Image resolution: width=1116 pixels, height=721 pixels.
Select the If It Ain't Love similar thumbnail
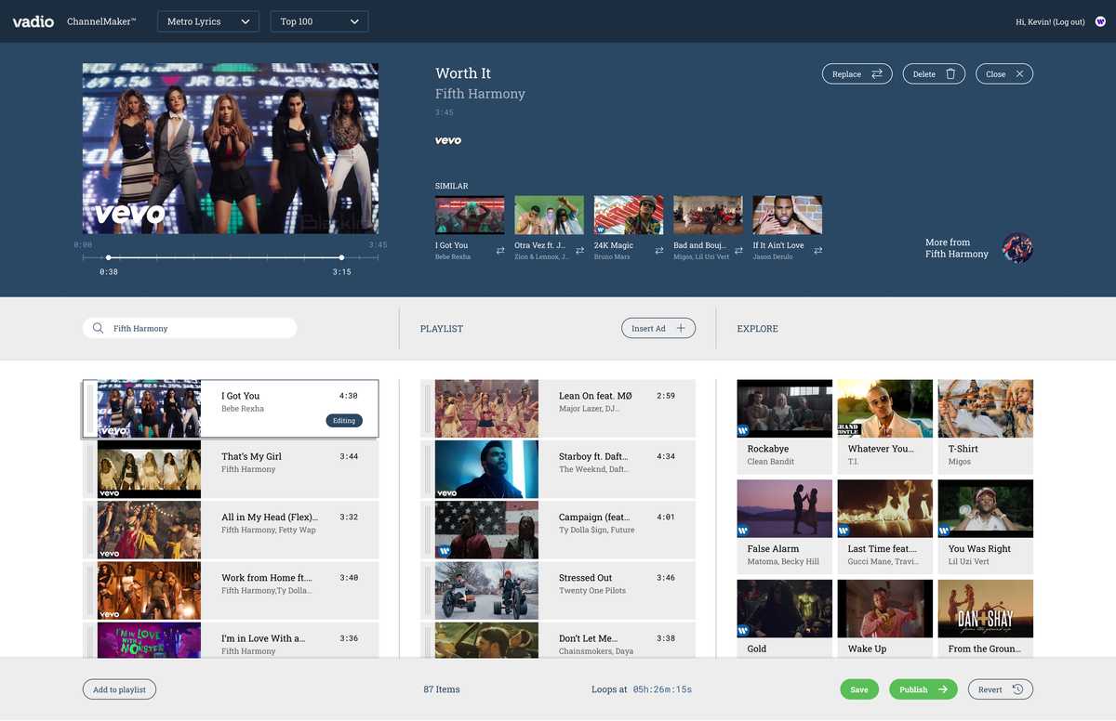pos(787,215)
